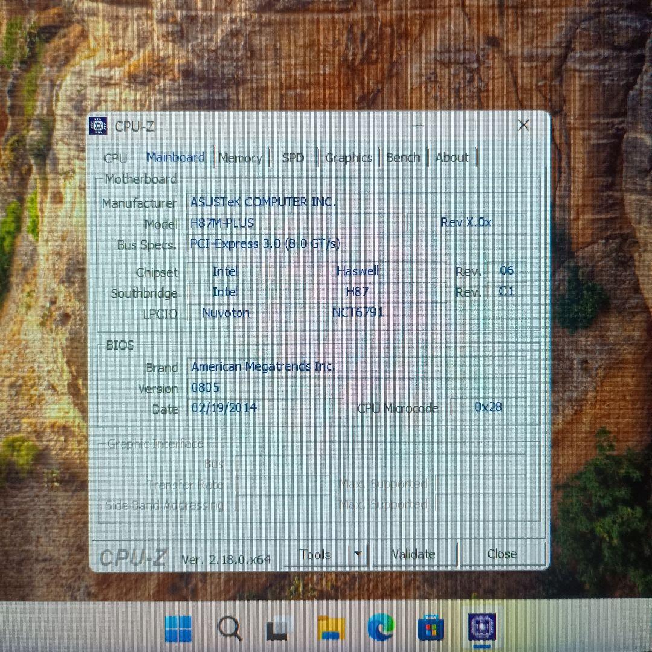This screenshot has height=652, width=652.
Task: Click the Southbridge vendor Intel field
Action: 226,292
